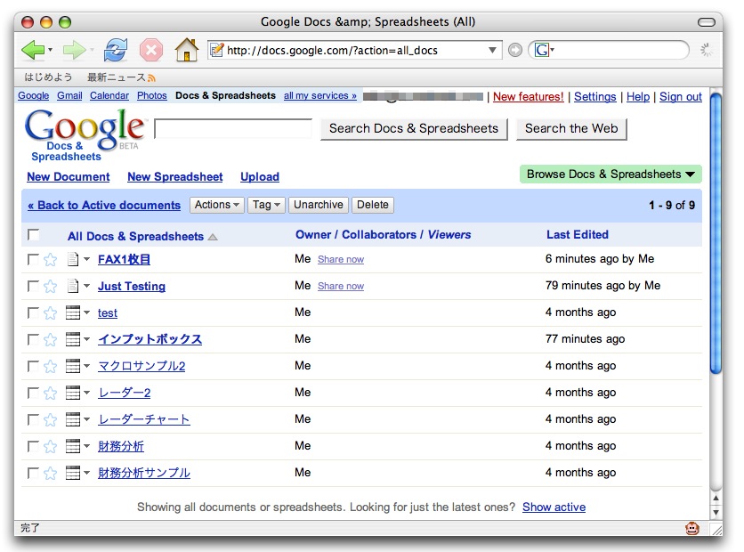Click the spreadsheet icon next to 財務分析
Viewport: 744px width, 552px height.
(73, 446)
